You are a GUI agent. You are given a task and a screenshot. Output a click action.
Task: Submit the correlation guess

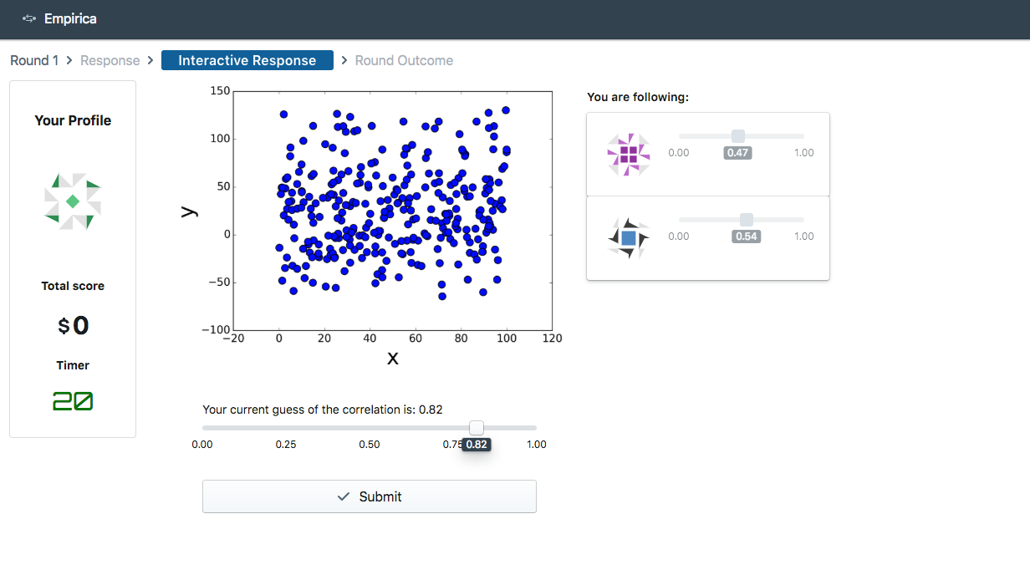pyautogui.click(x=369, y=496)
